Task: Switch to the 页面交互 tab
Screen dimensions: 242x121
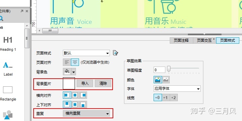Action: [204, 40]
